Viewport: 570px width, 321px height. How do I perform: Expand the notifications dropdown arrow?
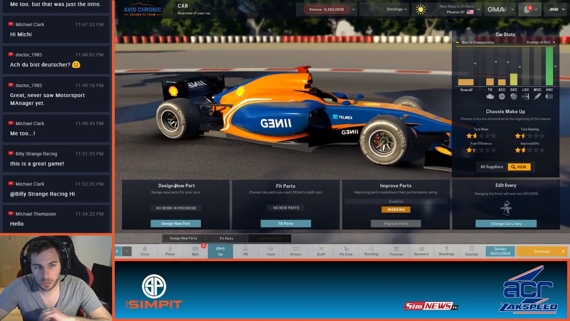coord(536,9)
